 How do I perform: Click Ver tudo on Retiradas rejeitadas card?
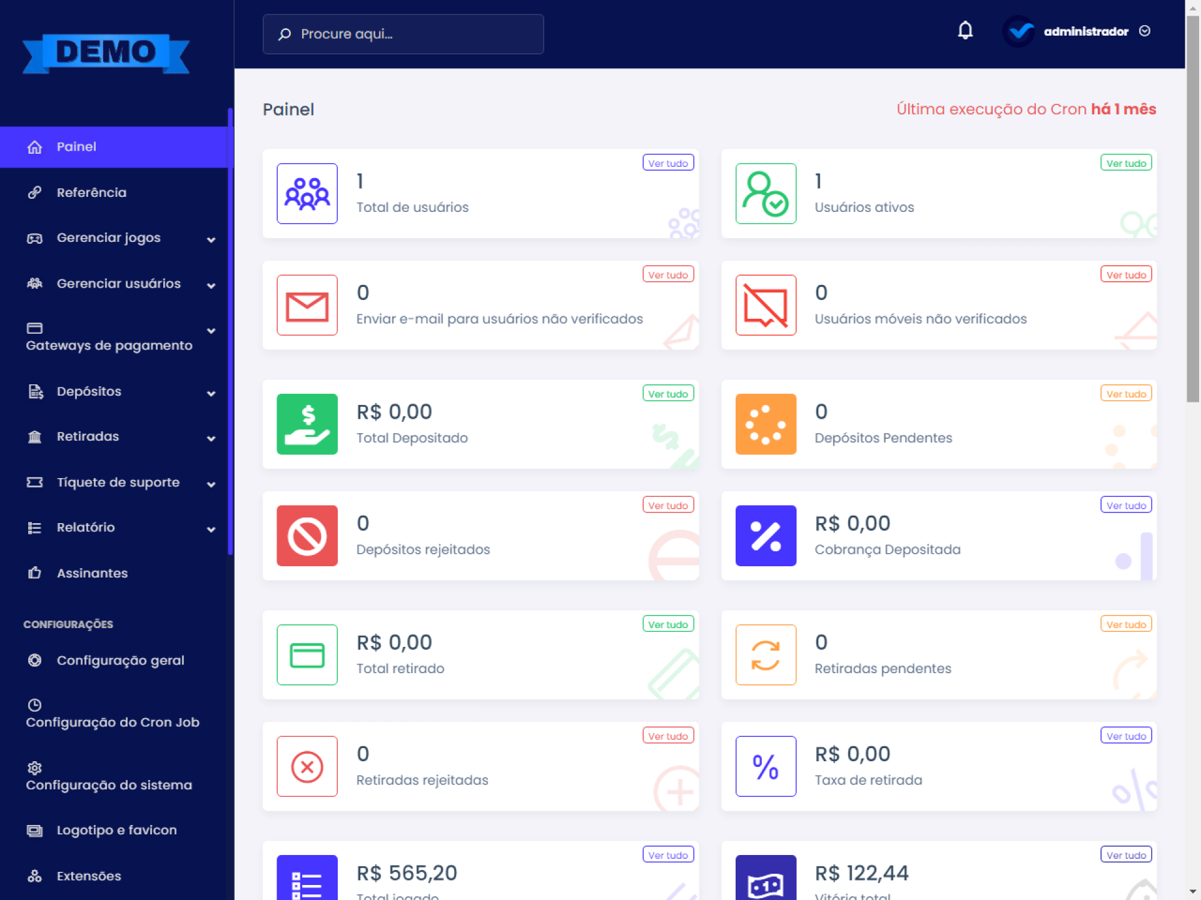668,736
